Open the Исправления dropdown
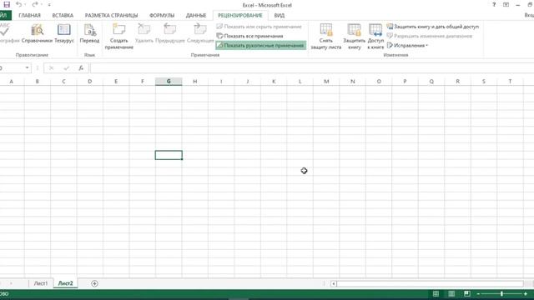Viewport: 534px width, 300px height. point(407,45)
